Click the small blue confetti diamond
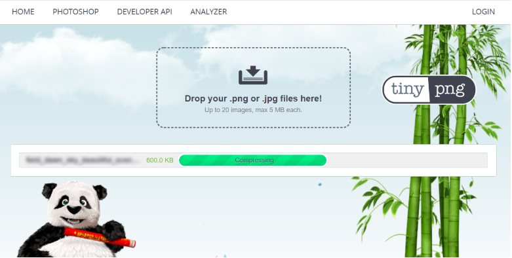Screen dimensions: 512x258 click(320, 185)
